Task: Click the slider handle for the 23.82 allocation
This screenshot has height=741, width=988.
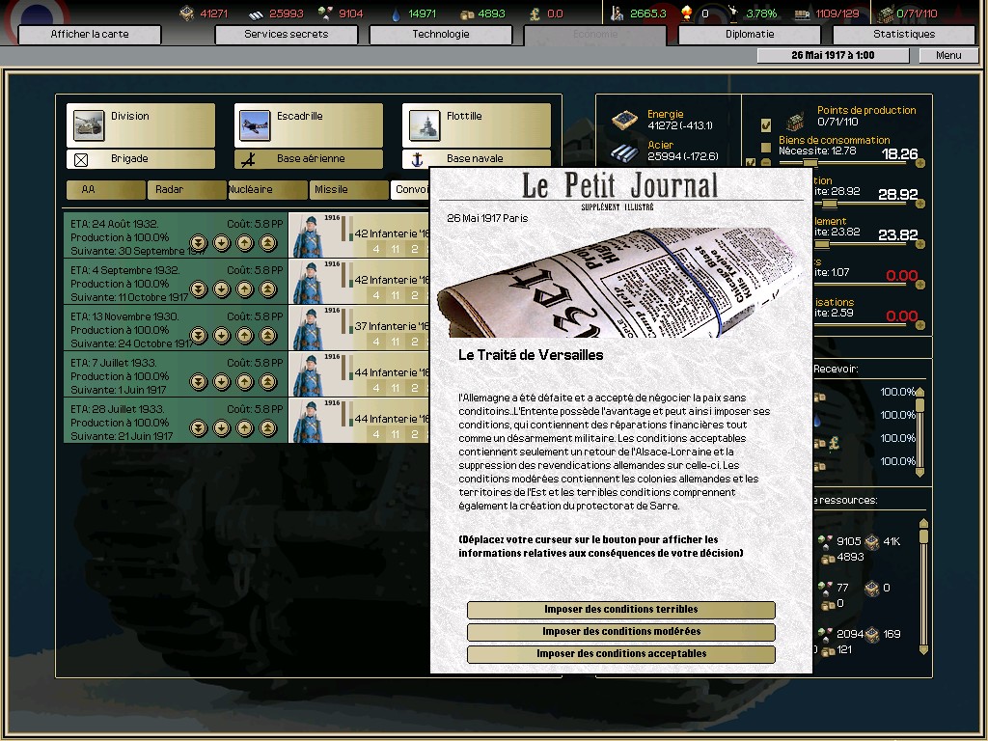Action: point(823,244)
